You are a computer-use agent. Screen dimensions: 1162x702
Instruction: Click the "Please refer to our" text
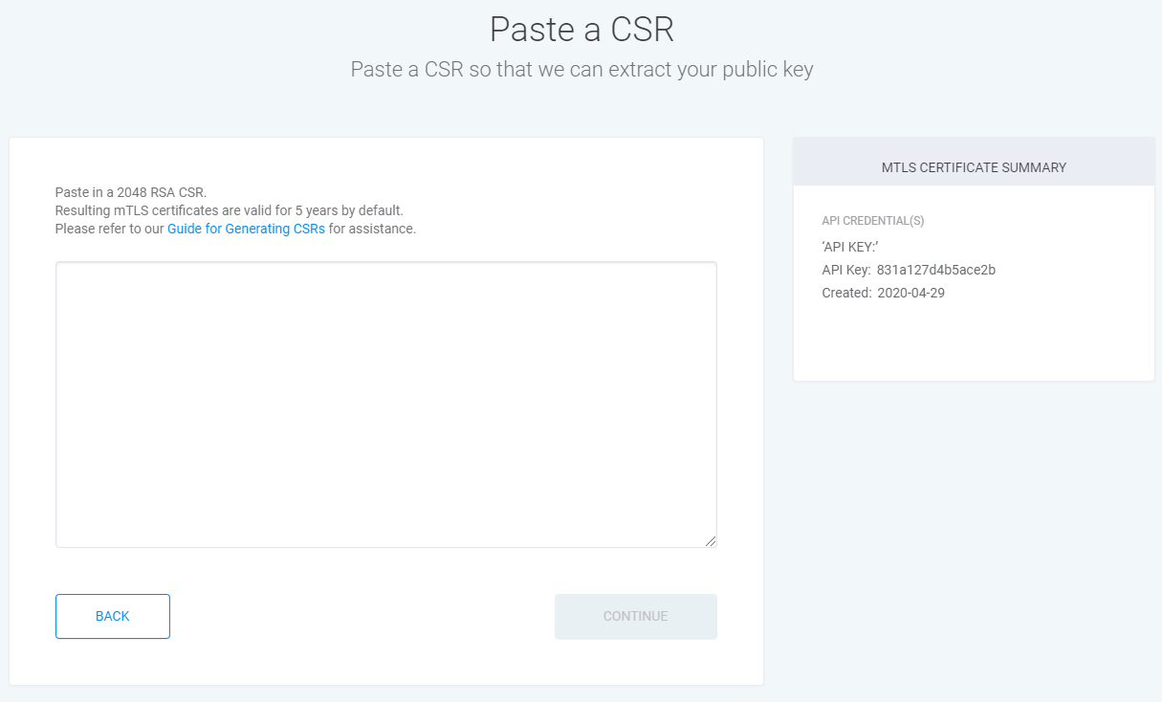(x=109, y=229)
